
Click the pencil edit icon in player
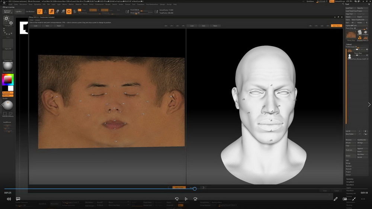pos(336,199)
